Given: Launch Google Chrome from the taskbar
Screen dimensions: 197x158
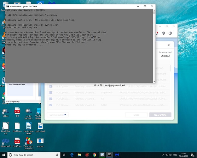Looking at the screenshot, I should [94, 155].
